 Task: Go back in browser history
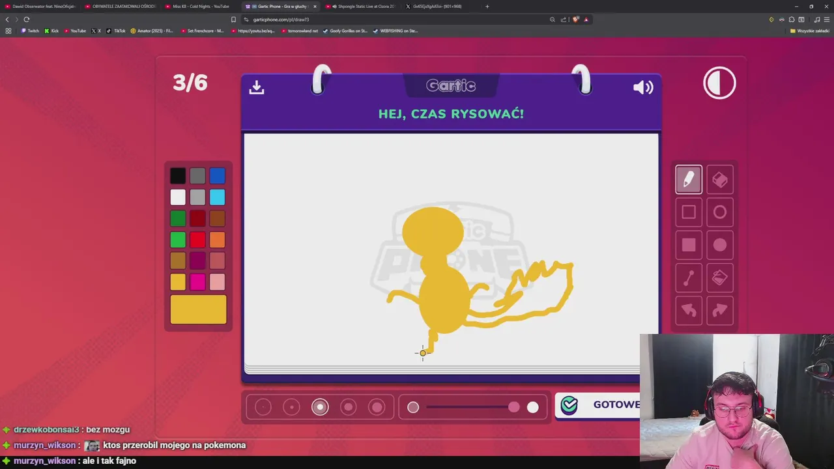7,20
